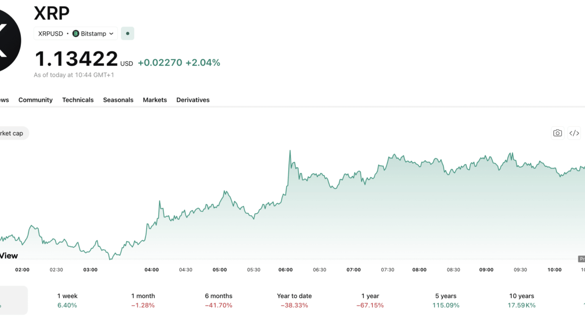Click the 06:00 price spike on chart

tap(290, 151)
